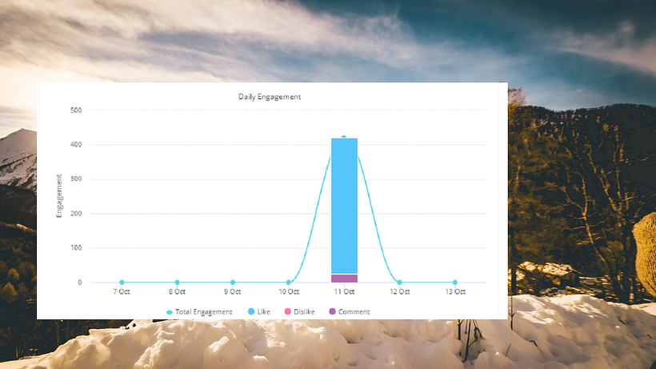Image resolution: width=656 pixels, height=369 pixels.
Task: Click the Daily Engagement chart title
Action: click(270, 97)
